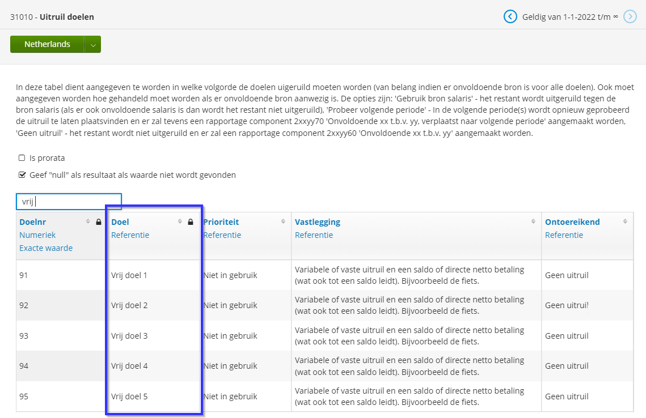Viewport: 646px width, 418px height.
Task: Select the Netherlands language button
Action: (x=47, y=44)
